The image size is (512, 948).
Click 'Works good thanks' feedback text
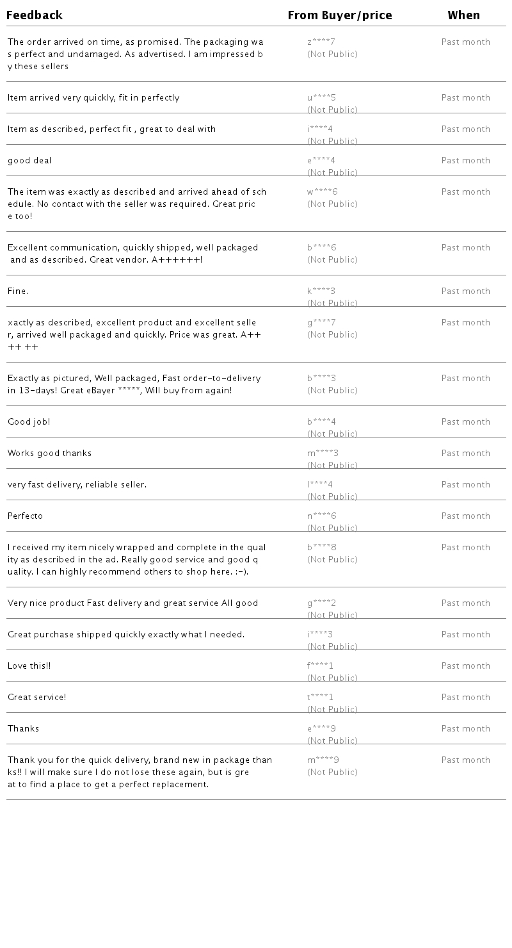pos(49,454)
